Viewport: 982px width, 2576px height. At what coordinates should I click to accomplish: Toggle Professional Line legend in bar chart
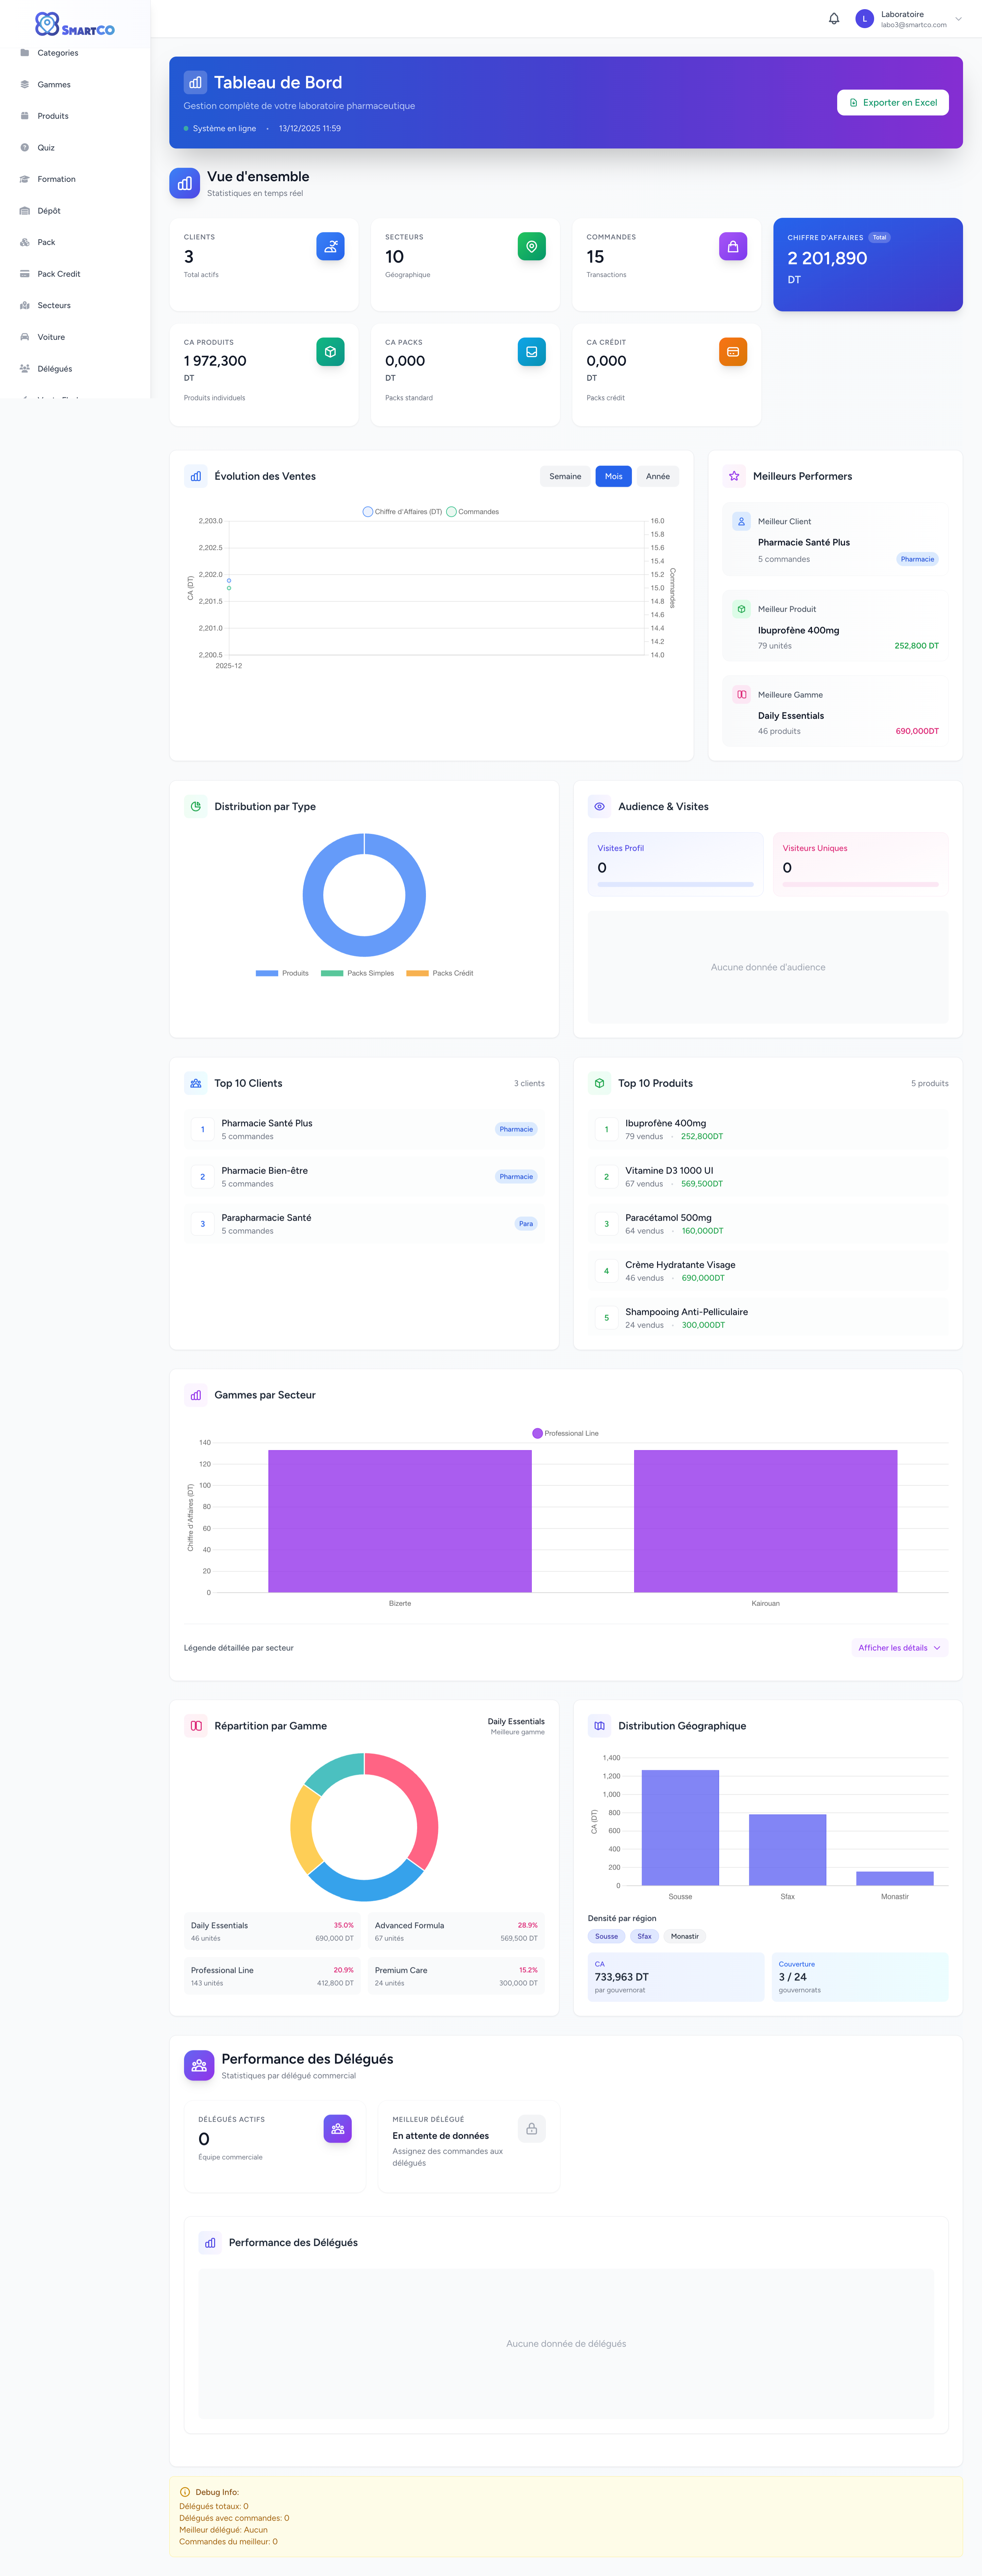566,1433
